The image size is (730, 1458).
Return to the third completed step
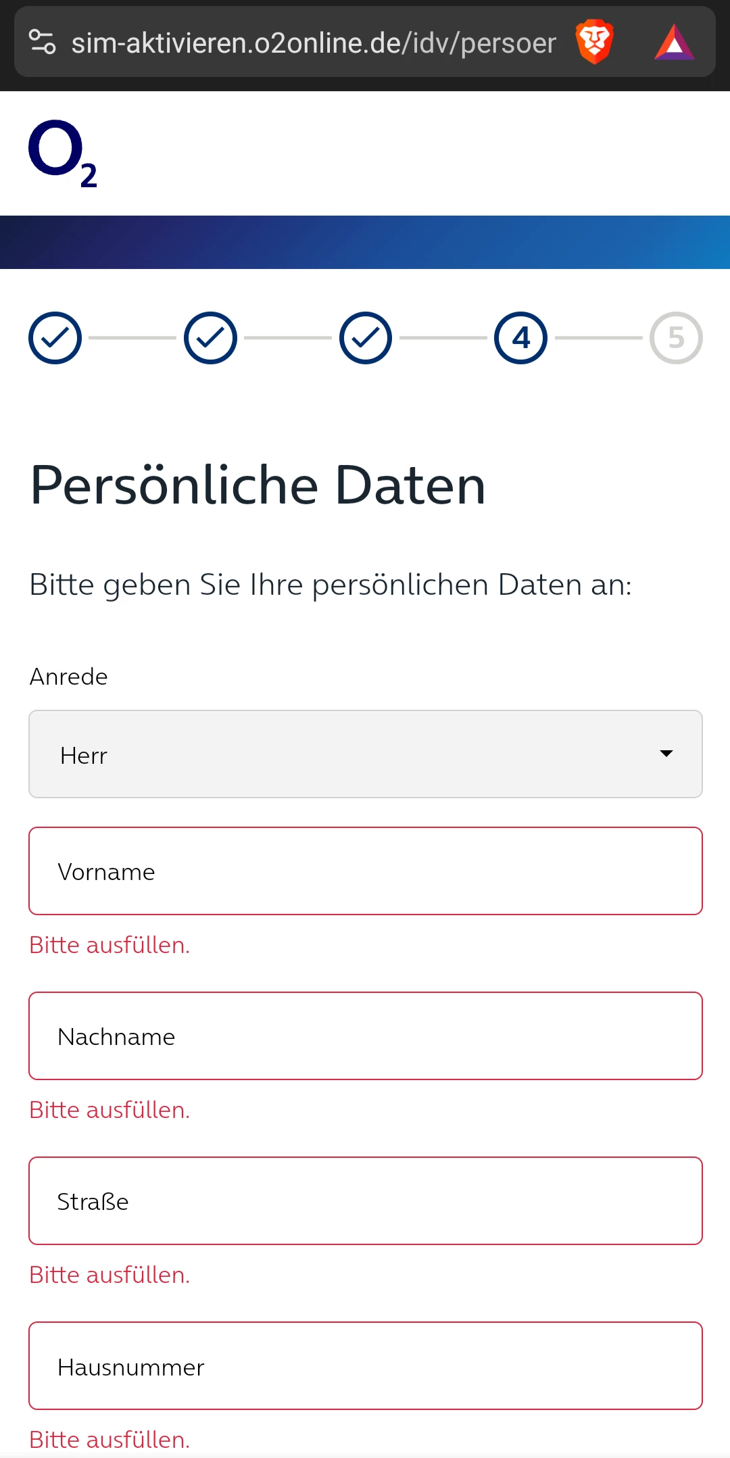(366, 338)
